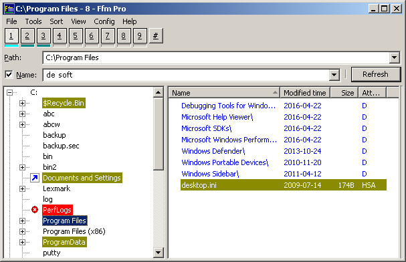Switch to view button 2
406x262 pixels.
27,35
